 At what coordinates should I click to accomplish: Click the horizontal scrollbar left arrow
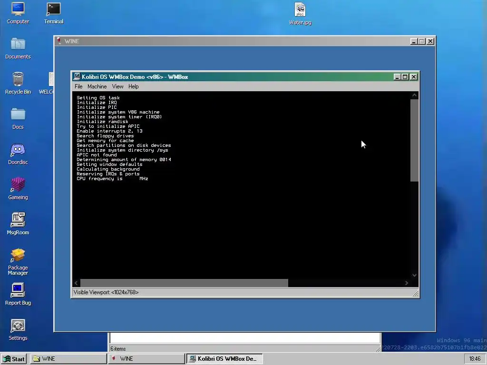(77, 283)
